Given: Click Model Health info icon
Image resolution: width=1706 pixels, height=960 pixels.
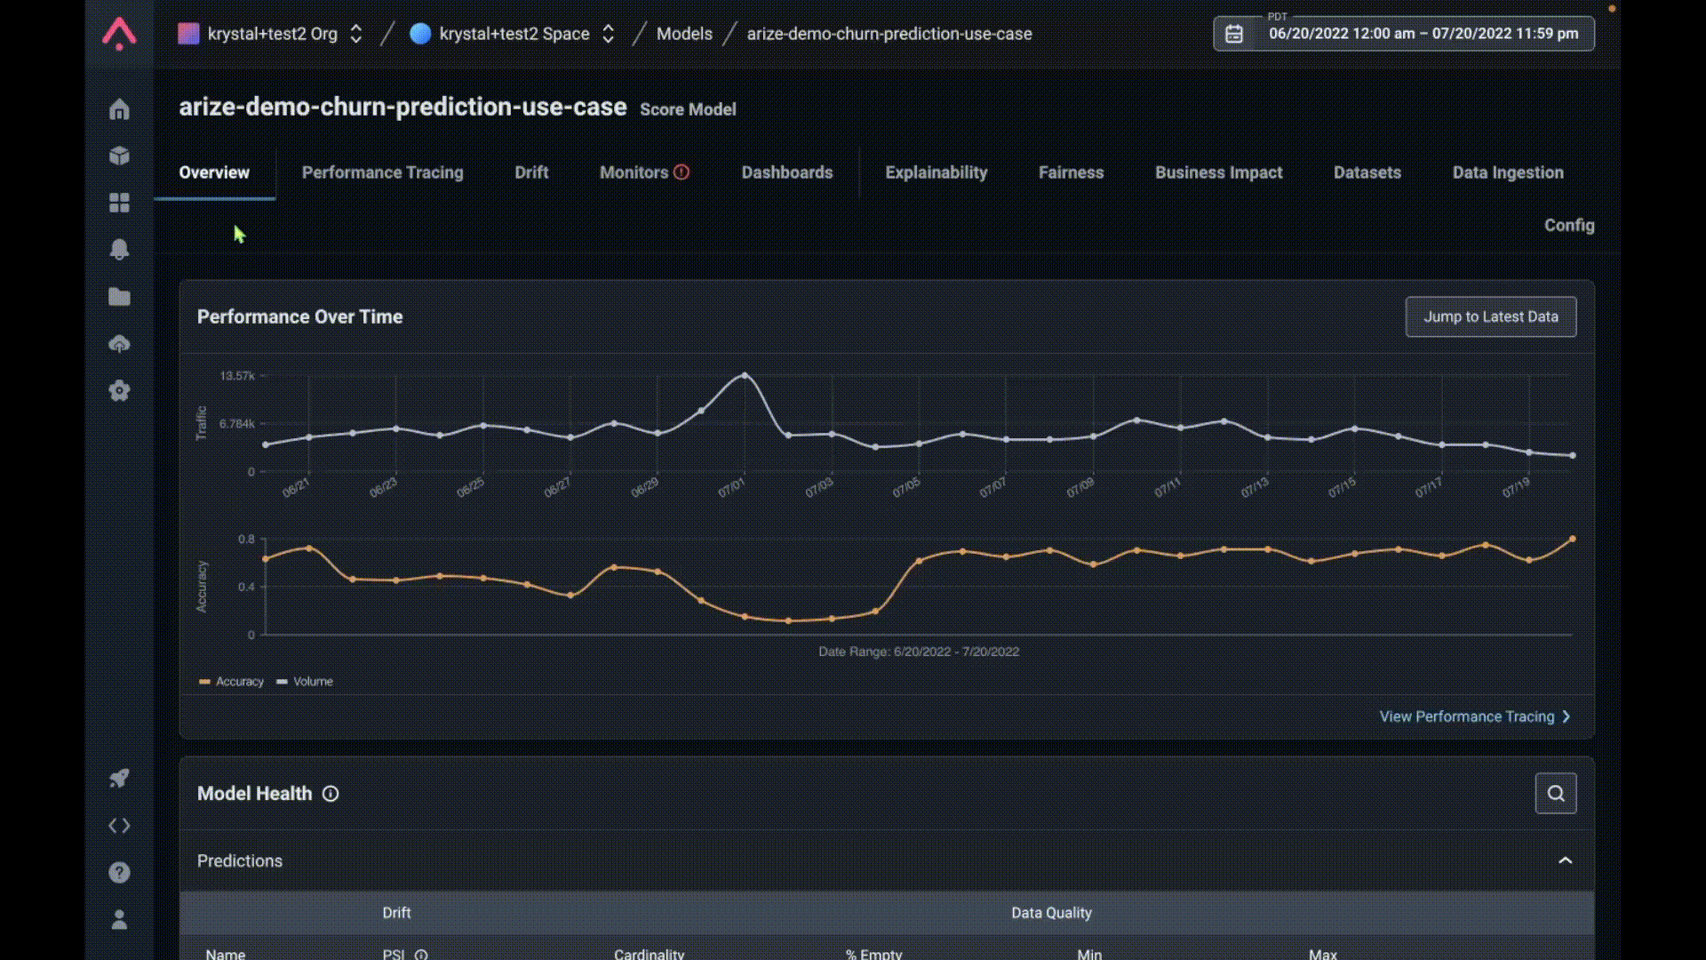Looking at the screenshot, I should click(x=331, y=794).
